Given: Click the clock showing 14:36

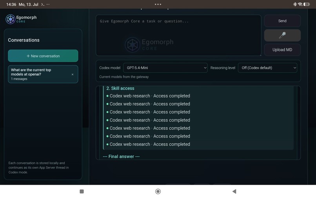Looking at the screenshot, I should 11,4.
